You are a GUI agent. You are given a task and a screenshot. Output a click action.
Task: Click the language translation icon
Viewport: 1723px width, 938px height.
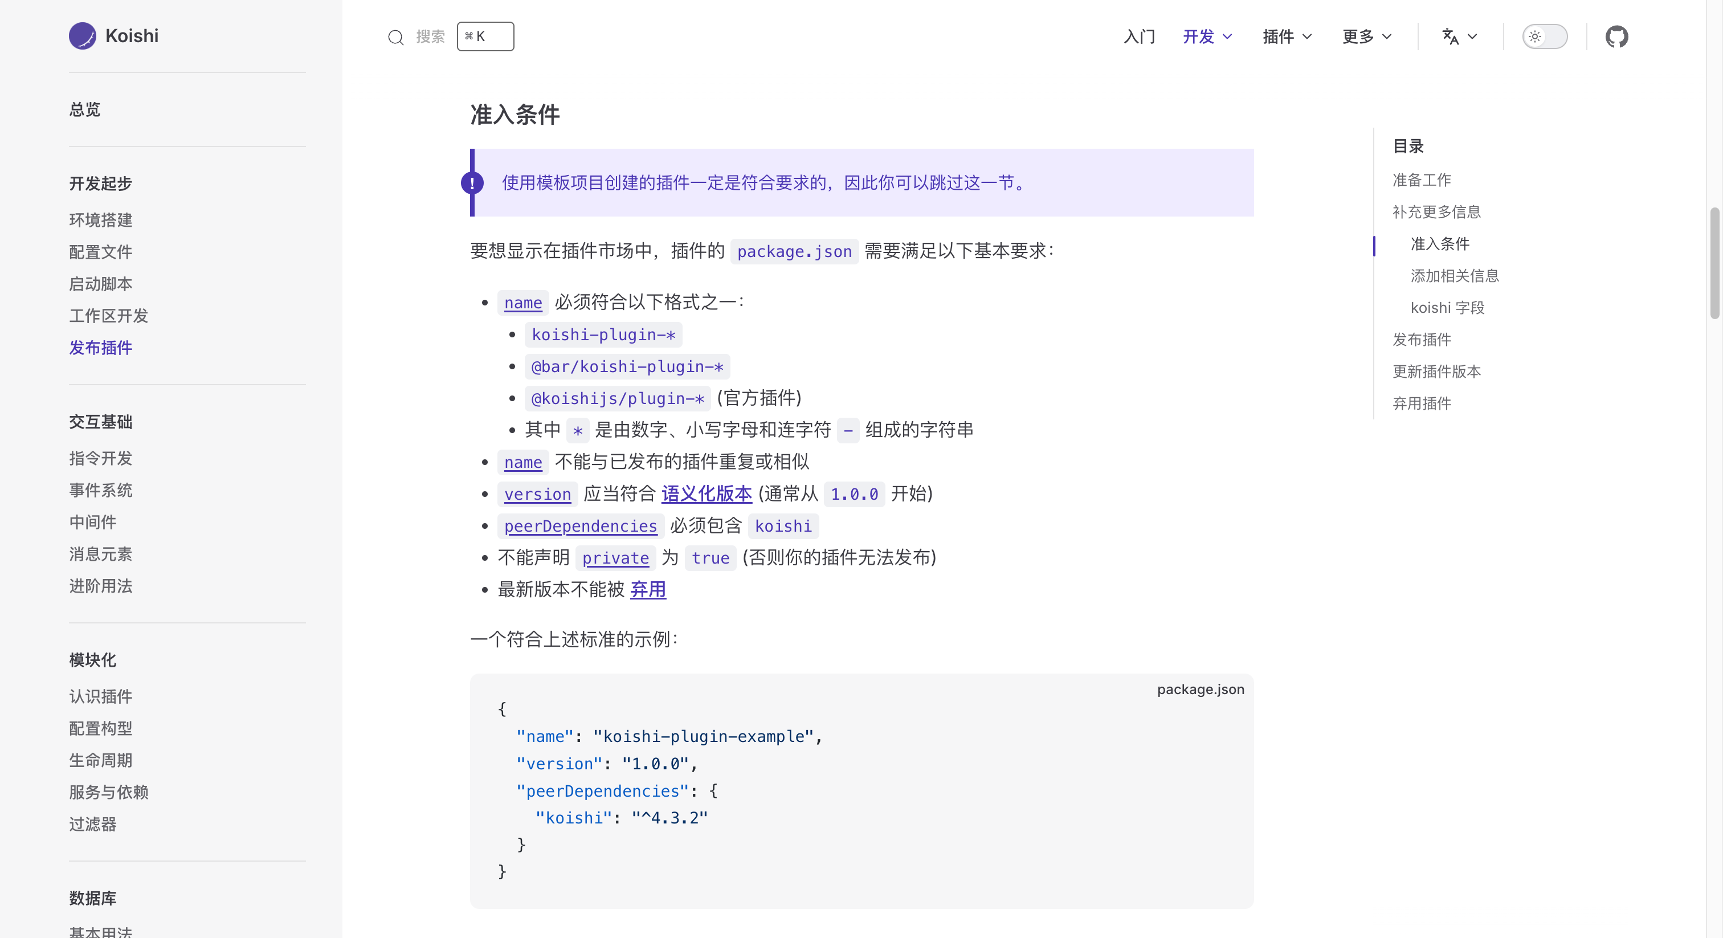click(1450, 36)
